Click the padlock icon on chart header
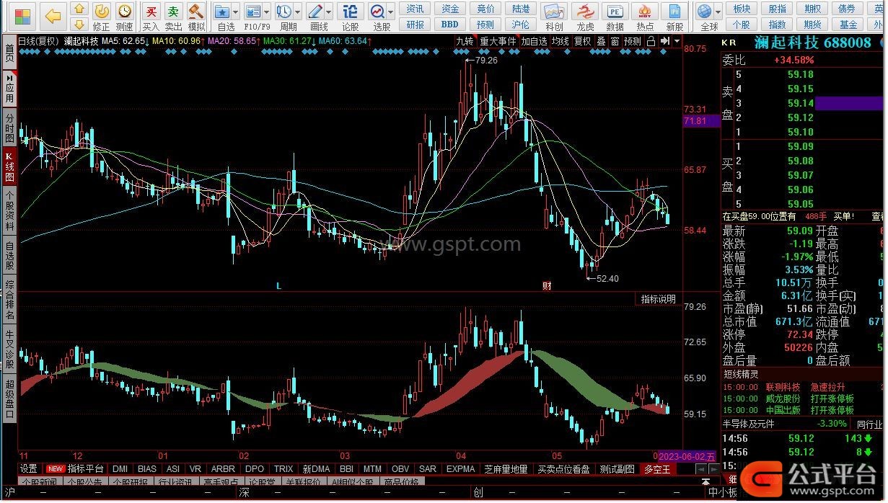Viewport: 888px width, 503px height. tap(651, 41)
